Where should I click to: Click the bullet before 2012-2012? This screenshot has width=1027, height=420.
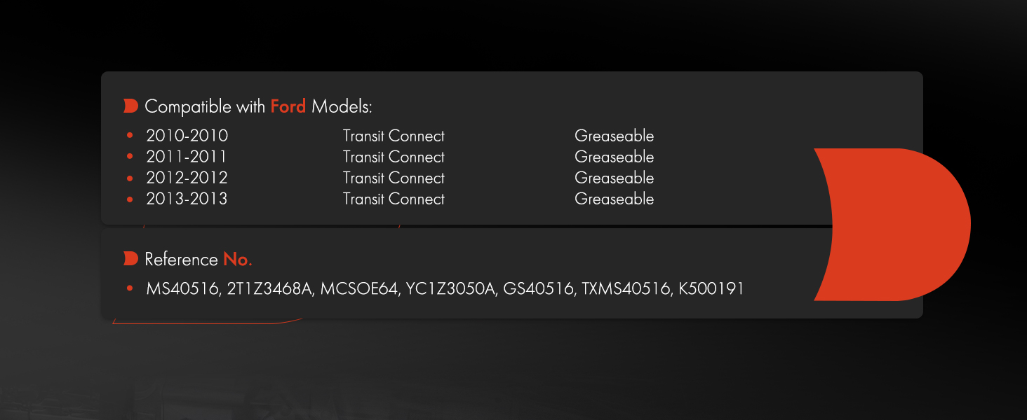[x=130, y=178]
